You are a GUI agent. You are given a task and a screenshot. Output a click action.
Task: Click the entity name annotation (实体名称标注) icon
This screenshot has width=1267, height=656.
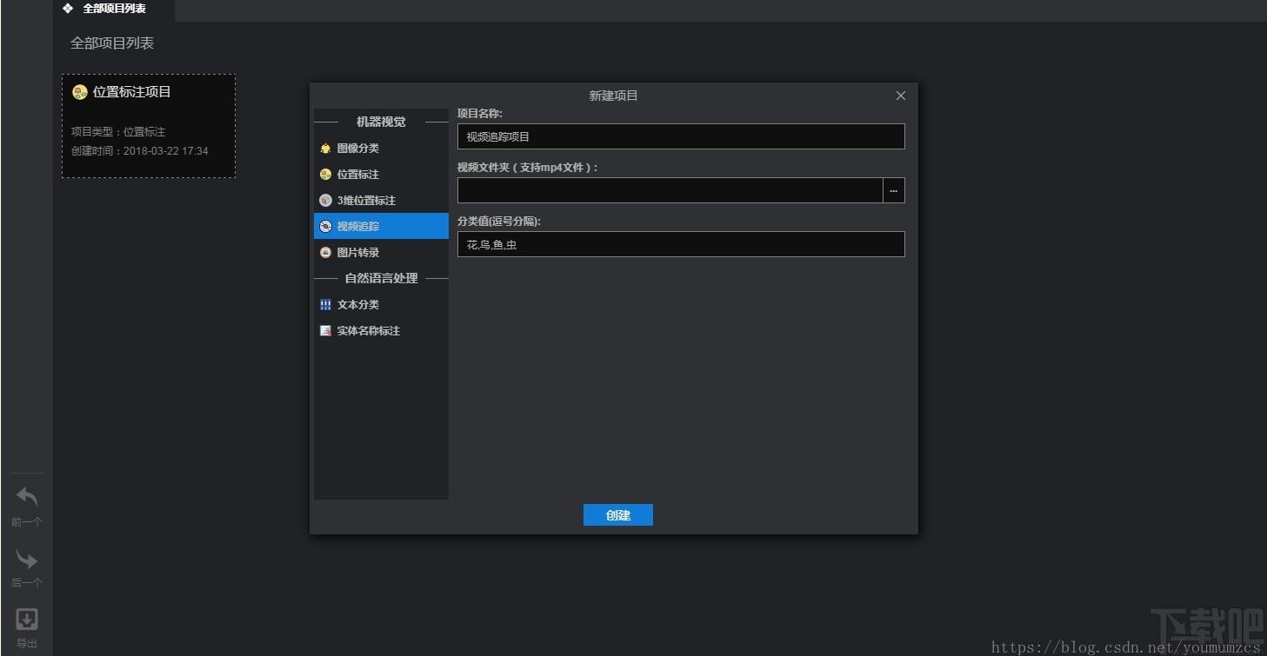[x=325, y=331]
